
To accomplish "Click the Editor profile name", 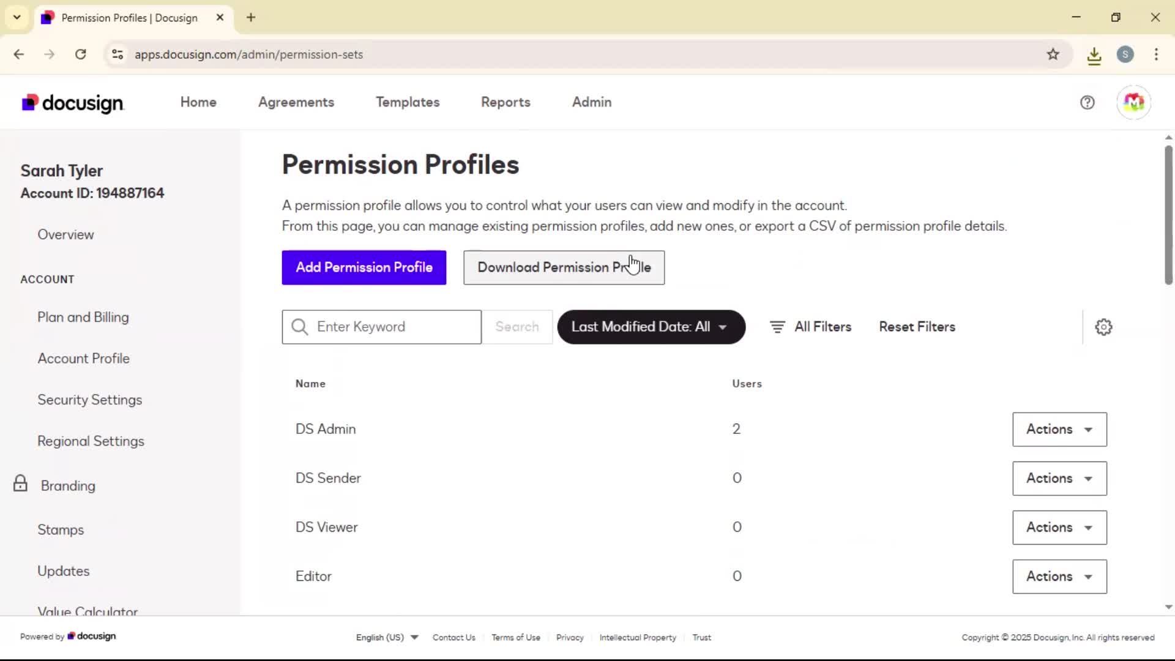I will (x=313, y=576).
